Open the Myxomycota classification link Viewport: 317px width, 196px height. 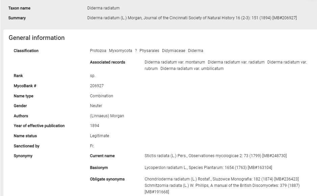coord(120,51)
